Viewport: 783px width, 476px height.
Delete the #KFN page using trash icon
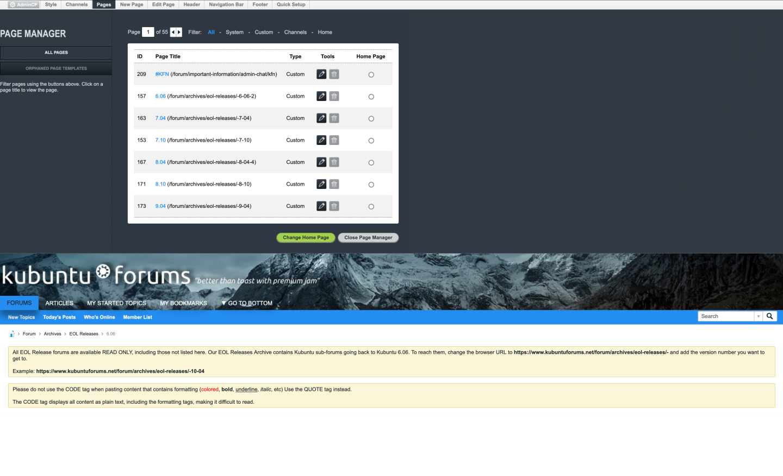tap(334, 74)
